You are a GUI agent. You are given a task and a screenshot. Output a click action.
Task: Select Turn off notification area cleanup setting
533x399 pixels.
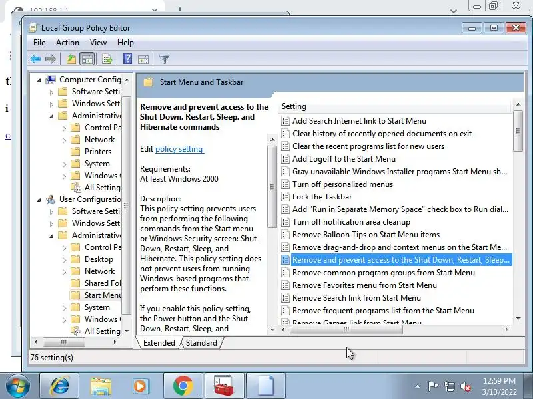[x=351, y=222]
